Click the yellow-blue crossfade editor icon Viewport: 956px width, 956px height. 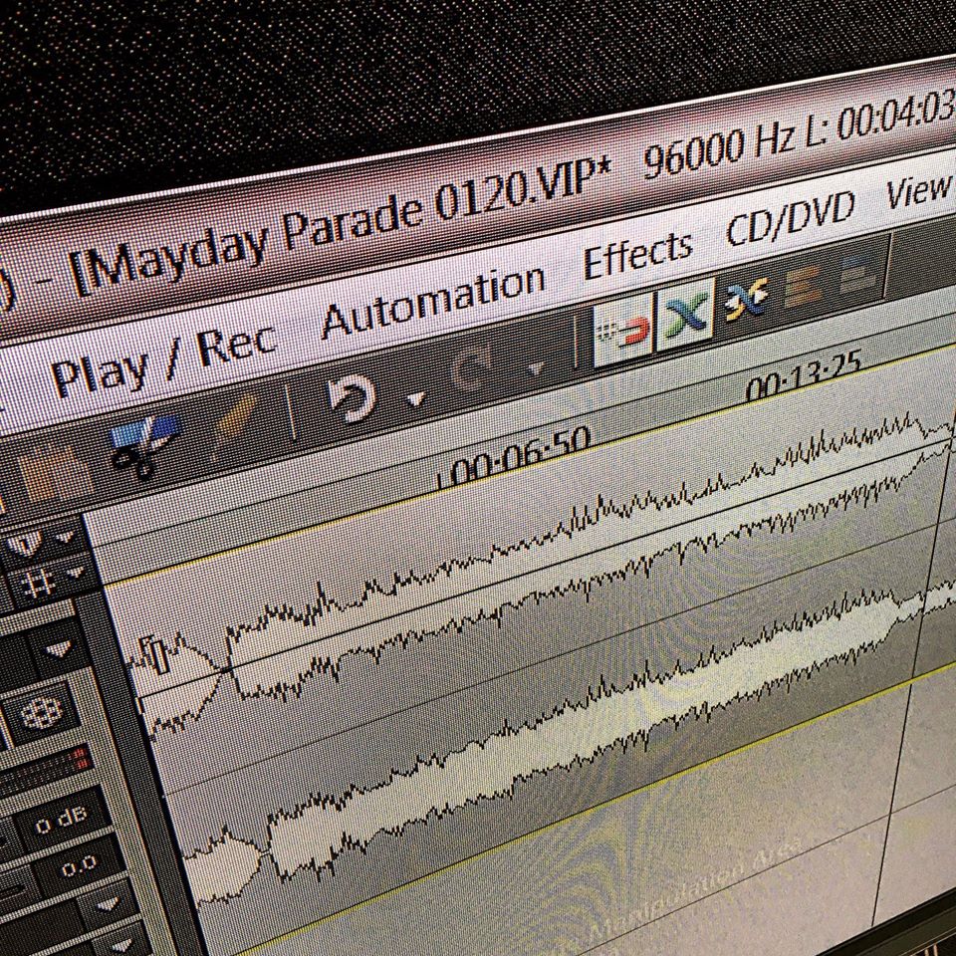tap(745, 299)
